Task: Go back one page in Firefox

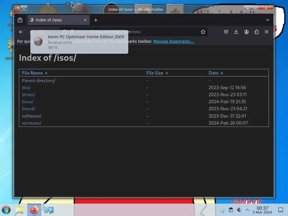Action: (x=21, y=32)
